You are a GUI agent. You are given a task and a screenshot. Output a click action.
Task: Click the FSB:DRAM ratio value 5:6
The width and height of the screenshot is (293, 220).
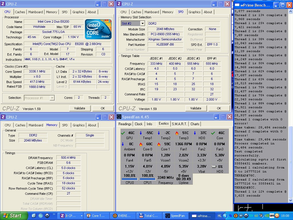[68, 163]
